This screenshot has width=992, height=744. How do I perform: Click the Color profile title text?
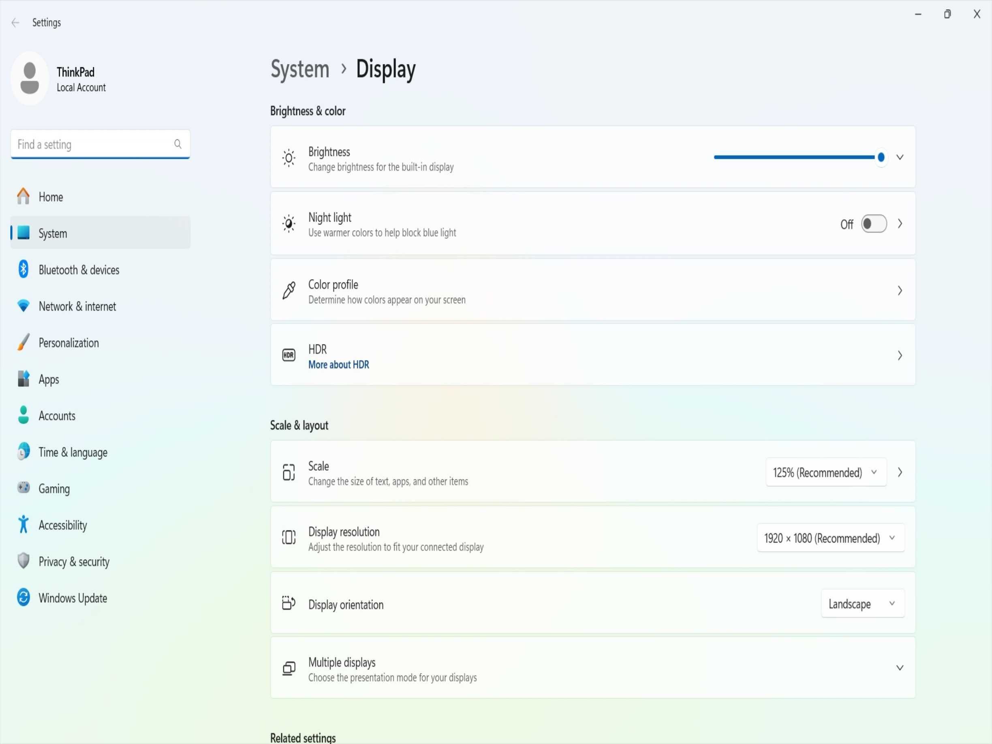(333, 284)
